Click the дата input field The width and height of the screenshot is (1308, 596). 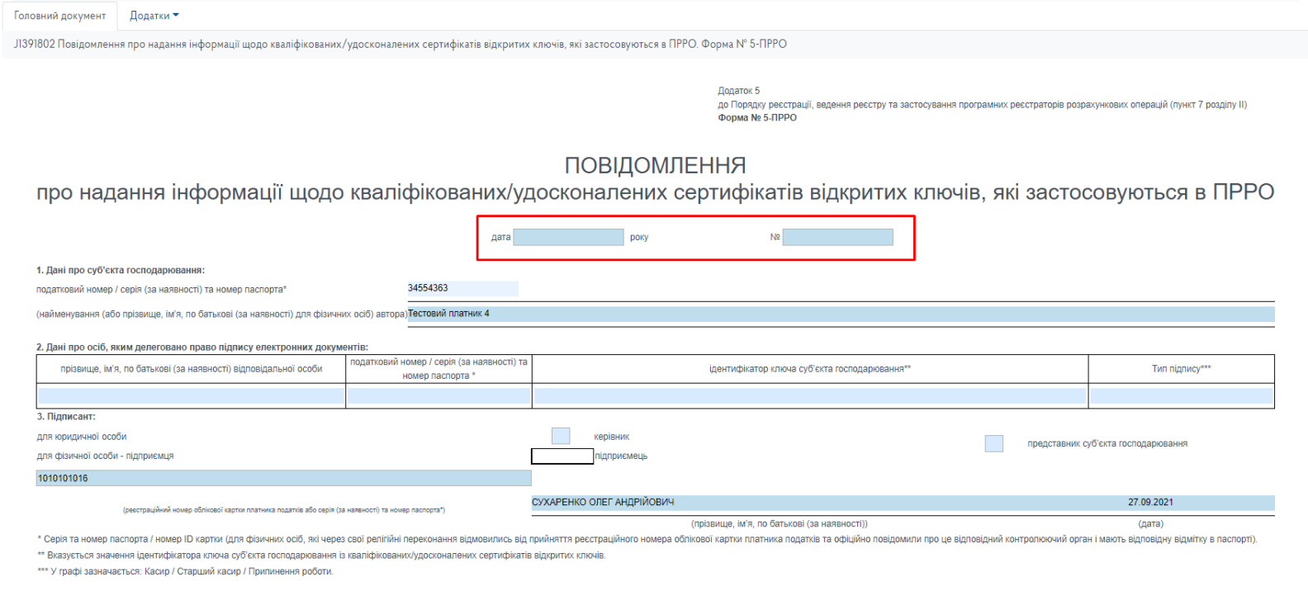click(x=568, y=238)
